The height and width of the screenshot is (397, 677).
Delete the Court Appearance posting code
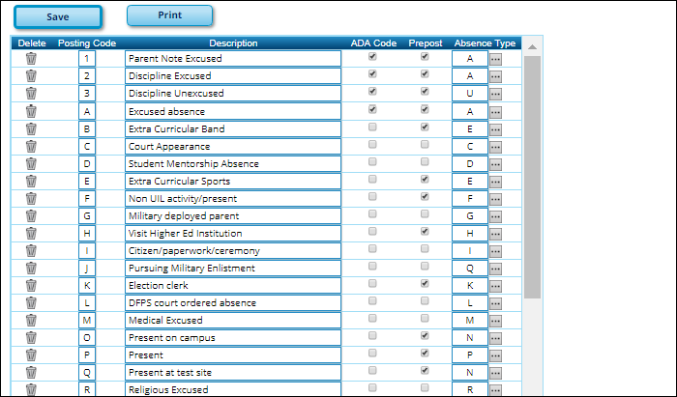[x=31, y=146]
